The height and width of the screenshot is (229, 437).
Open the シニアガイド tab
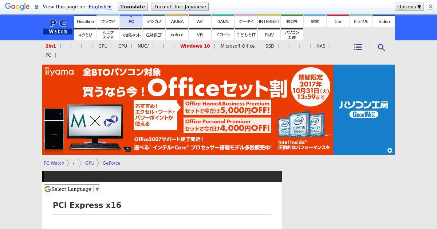click(x=108, y=35)
